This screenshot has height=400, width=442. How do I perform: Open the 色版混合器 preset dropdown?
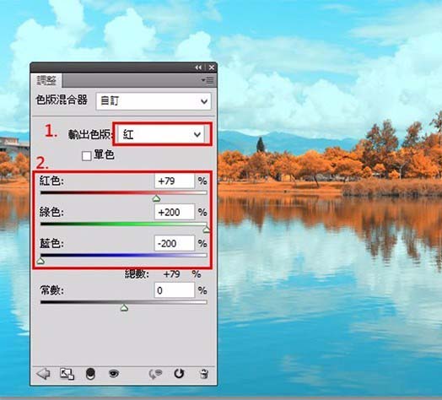coord(154,101)
